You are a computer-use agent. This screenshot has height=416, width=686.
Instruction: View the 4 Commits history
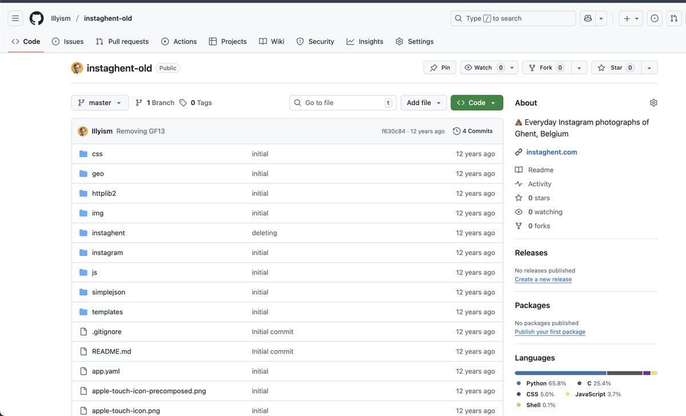(473, 131)
